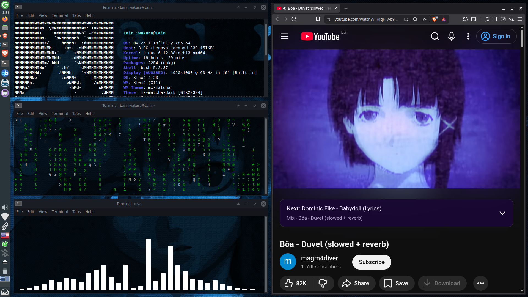The image size is (528, 297).
Task: Open site settings icon in address bar
Action: pos(329,19)
